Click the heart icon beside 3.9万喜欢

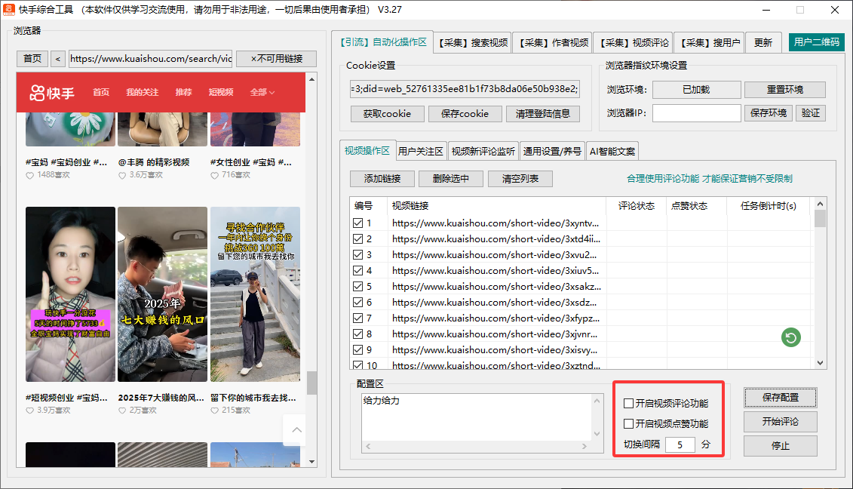point(30,411)
